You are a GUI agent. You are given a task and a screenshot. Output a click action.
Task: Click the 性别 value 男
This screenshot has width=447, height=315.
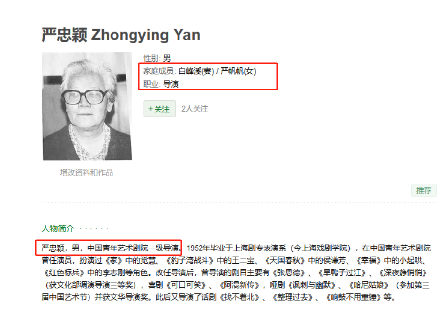167,58
